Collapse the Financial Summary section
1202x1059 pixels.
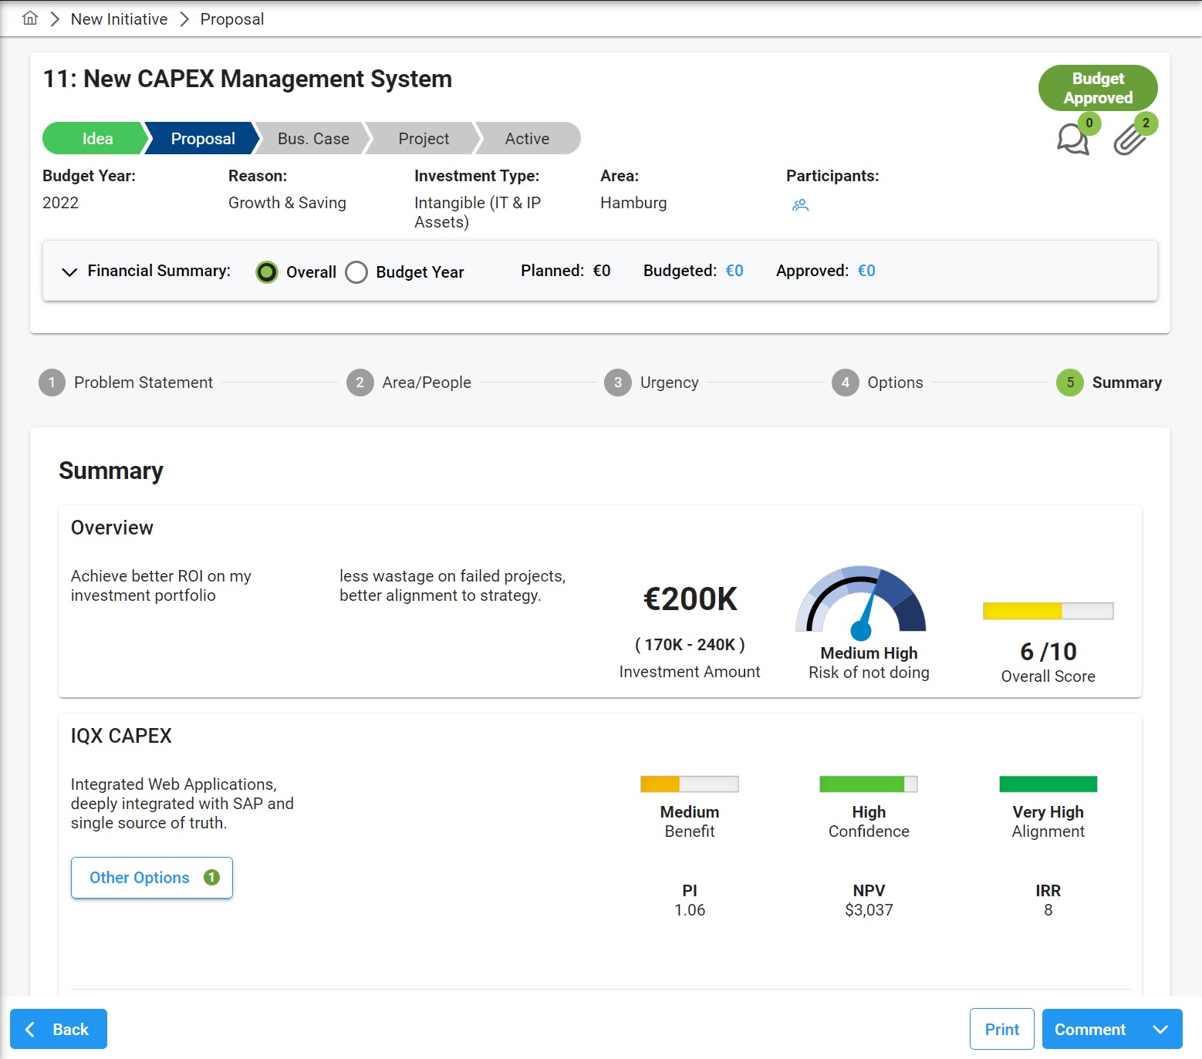point(69,271)
